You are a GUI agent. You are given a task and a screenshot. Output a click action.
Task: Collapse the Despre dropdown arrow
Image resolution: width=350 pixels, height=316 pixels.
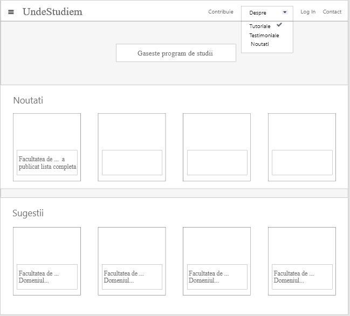[x=285, y=12]
